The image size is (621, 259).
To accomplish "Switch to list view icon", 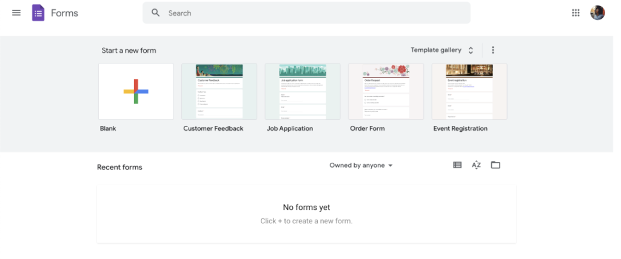I will tap(457, 165).
